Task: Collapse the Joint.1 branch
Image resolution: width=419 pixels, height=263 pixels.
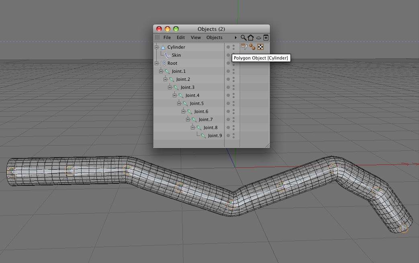Action: pos(161,71)
